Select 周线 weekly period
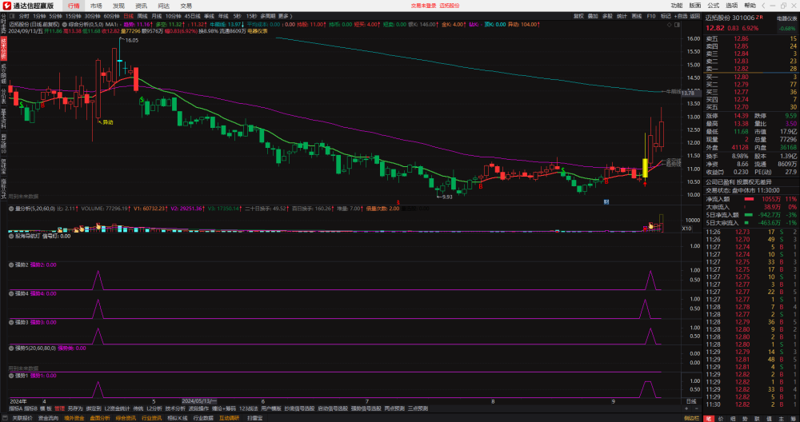The width and height of the screenshot is (800, 422). click(x=143, y=16)
